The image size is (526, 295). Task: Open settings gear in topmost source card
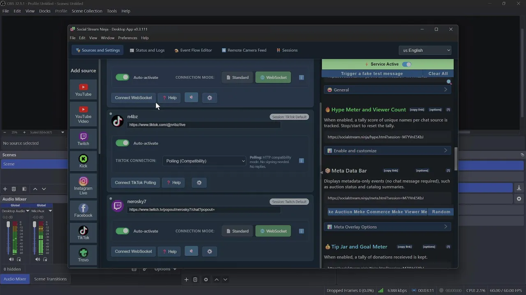coord(210,98)
